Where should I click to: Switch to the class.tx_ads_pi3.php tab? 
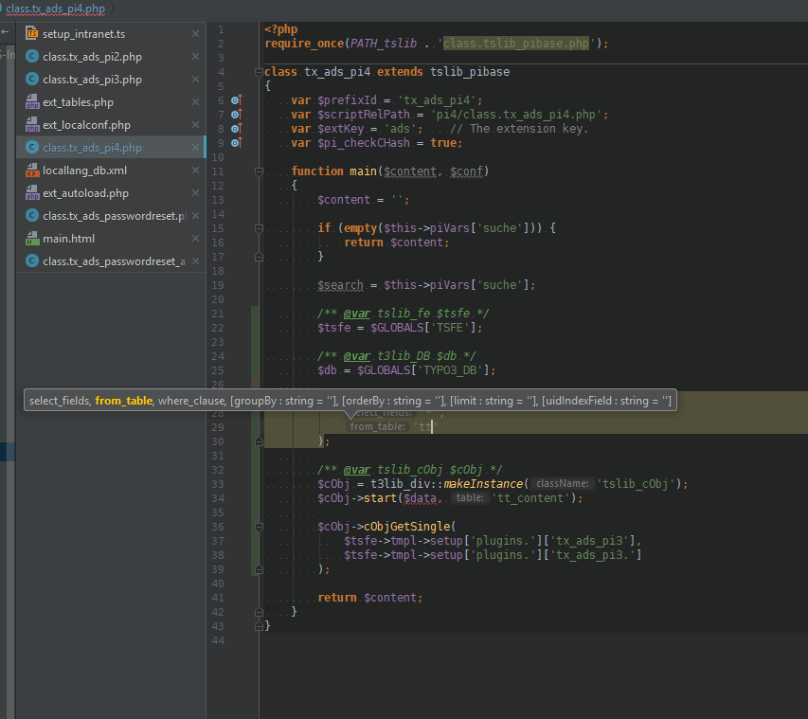click(x=92, y=80)
